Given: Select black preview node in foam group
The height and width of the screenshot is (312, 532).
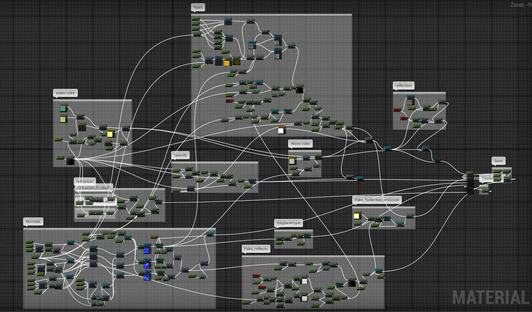Looking at the screenshot, I should point(300,89).
